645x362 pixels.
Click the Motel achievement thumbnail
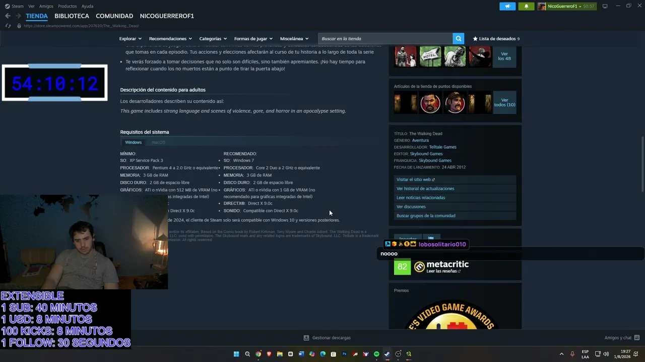point(430,56)
